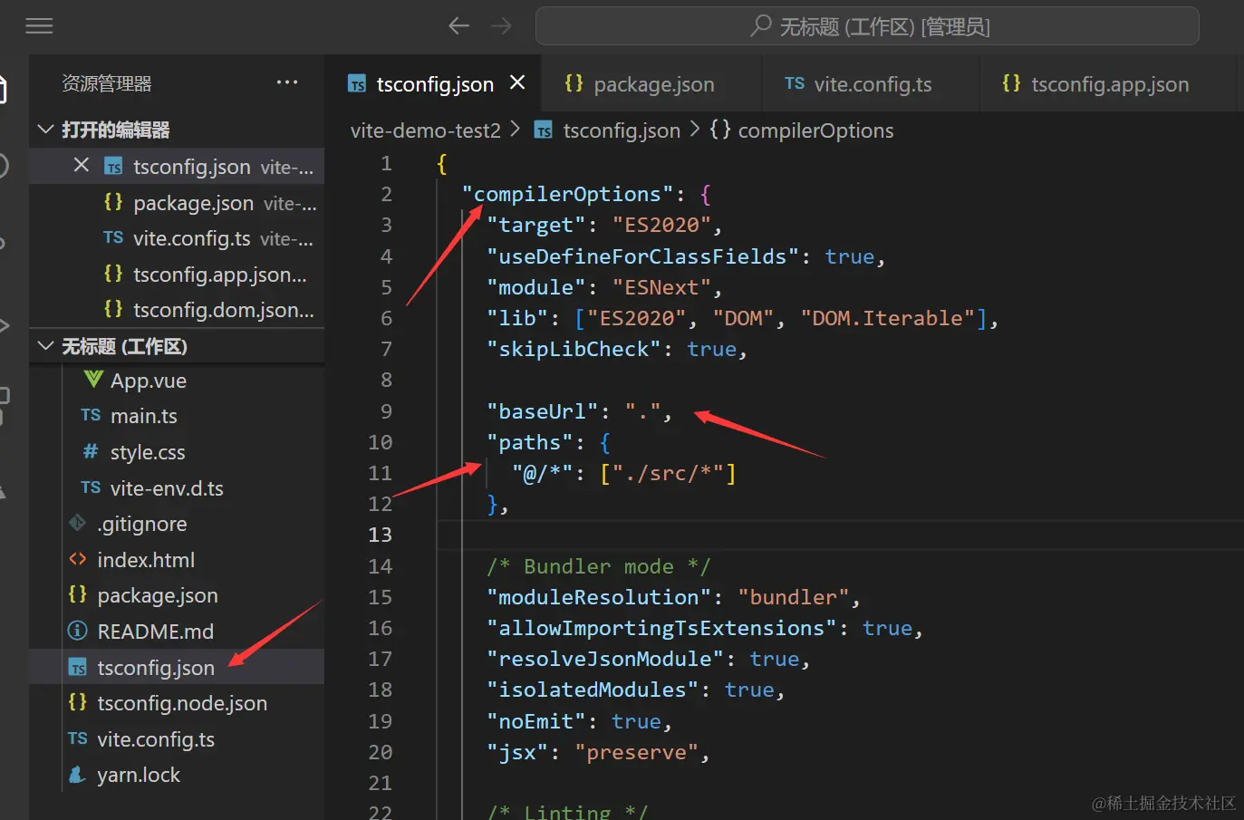Collapse the 打开的编辑器 section
Viewport: 1244px width, 820px height.
tap(45, 129)
